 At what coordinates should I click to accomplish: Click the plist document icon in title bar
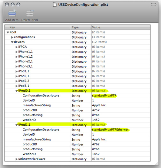(x=55, y=4)
